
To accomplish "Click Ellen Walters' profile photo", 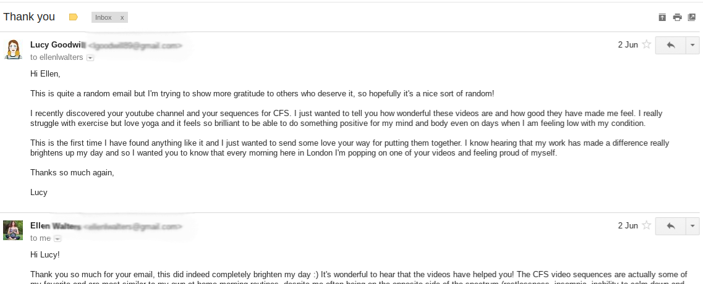I will [x=13, y=230].
